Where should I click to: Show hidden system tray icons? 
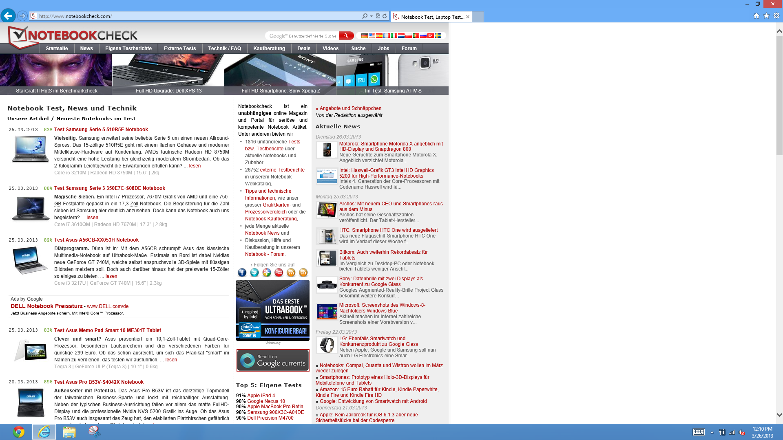(712, 432)
